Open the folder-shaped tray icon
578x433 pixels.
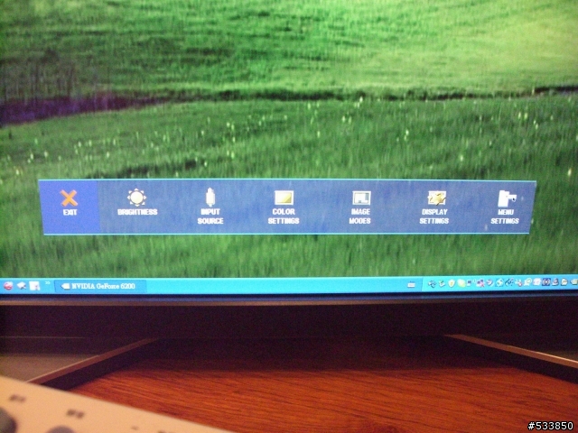pyautogui.click(x=564, y=282)
